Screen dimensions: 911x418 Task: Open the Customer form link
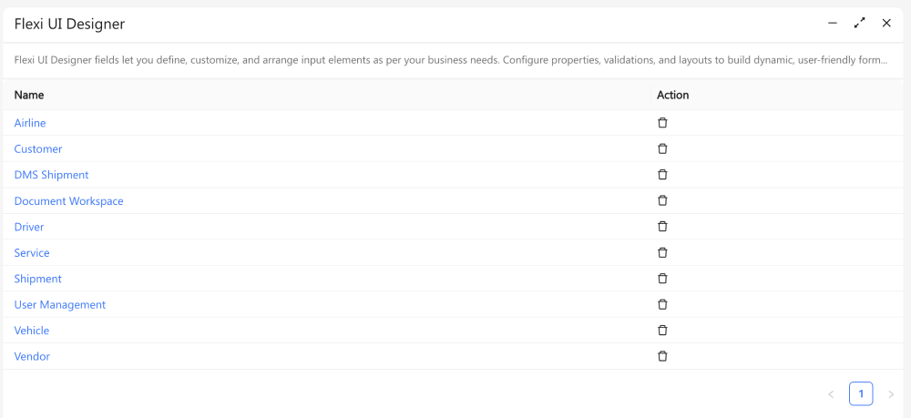(x=38, y=148)
